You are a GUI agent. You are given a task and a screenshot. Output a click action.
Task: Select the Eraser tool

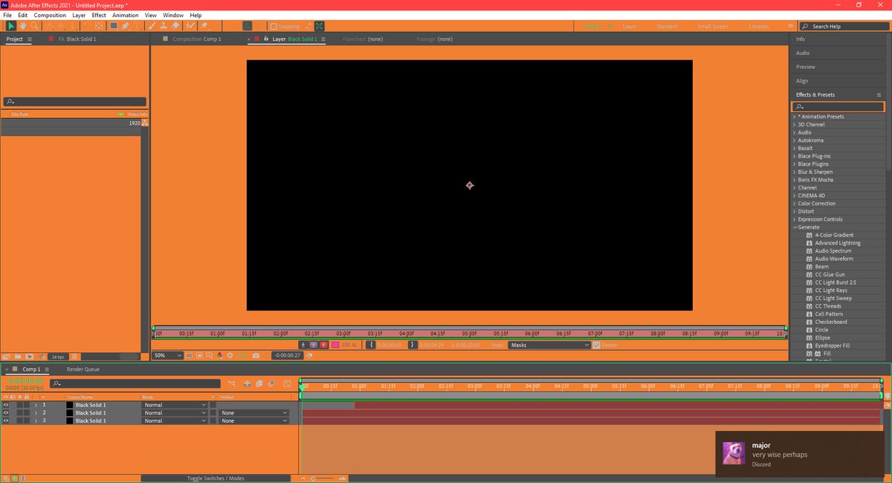coord(175,25)
